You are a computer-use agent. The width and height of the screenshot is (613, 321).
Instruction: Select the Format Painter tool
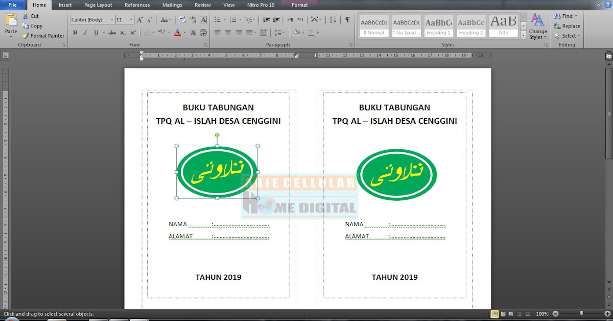(x=43, y=36)
